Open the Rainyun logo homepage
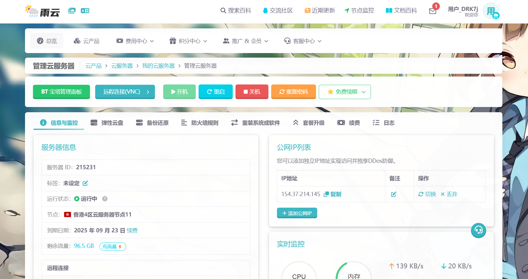This screenshot has height=279, width=528. pyautogui.click(x=42, y=11)
